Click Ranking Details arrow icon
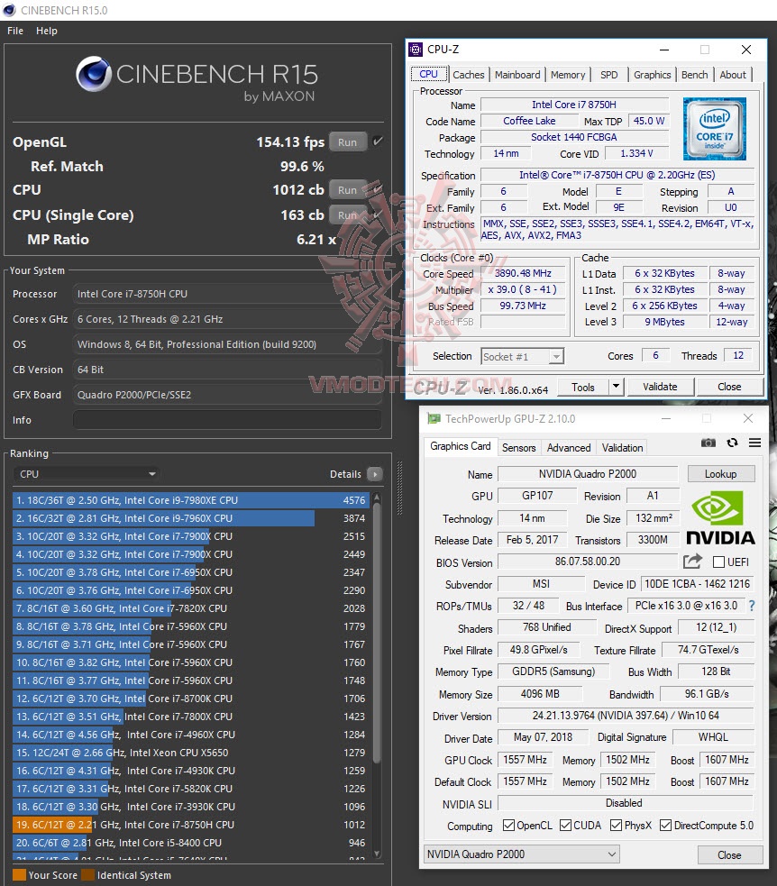Viewport: 777px width, 886px height. 374,474
